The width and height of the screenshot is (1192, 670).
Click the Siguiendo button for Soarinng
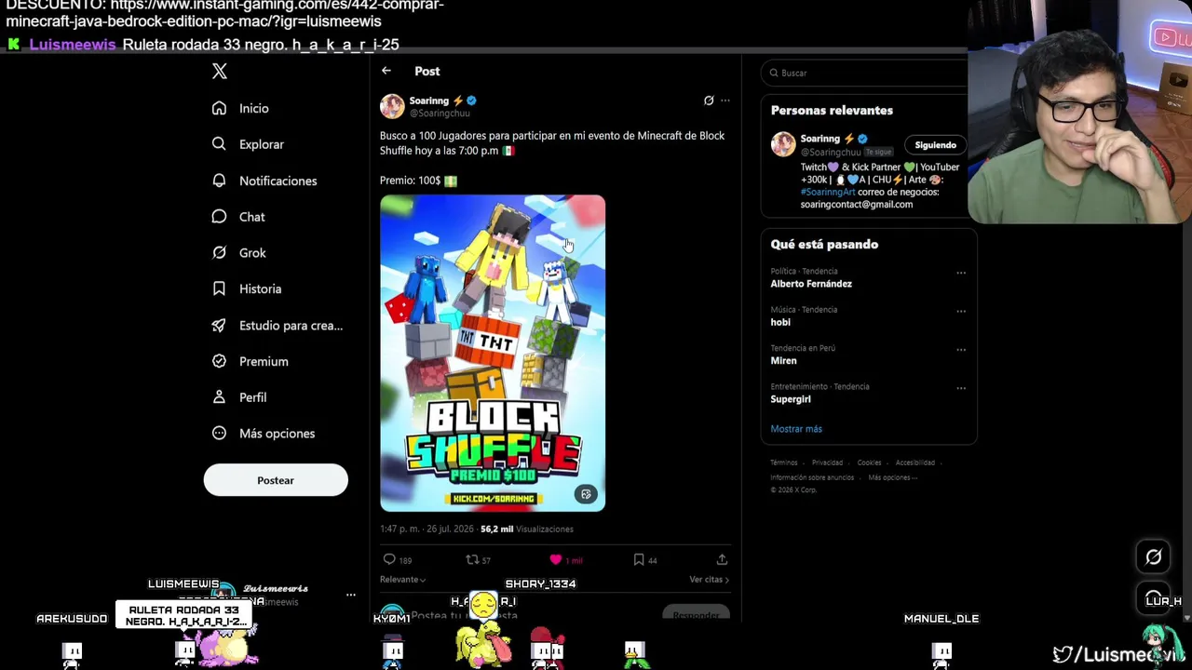pos(936,145)
